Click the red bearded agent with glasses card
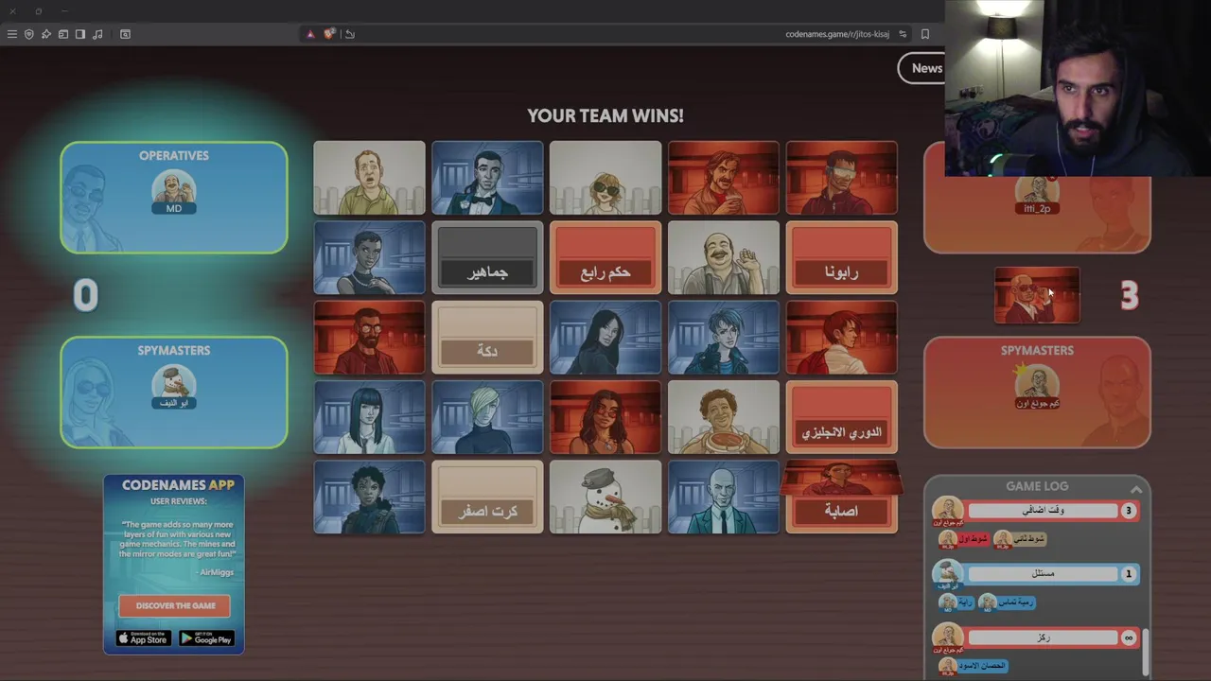This screenshot has height=681, width=1211. tap(369, 338)
